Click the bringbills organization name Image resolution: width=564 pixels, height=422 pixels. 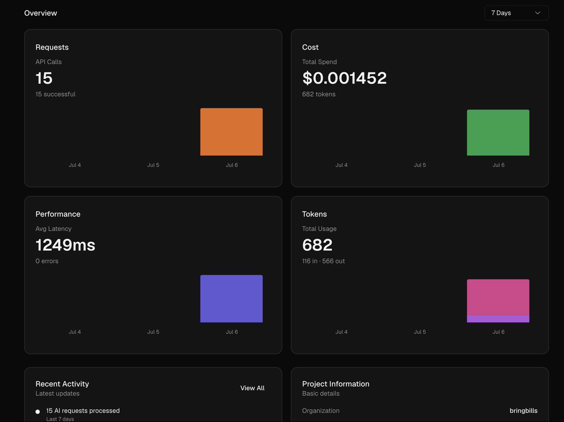pyautogui.click(x=524, y=411)
